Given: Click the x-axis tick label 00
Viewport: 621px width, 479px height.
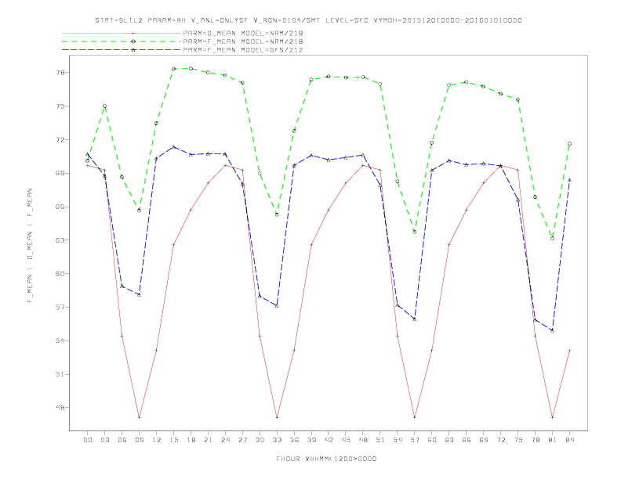Looking at the screenshot, I should click(x=88, y=440).
